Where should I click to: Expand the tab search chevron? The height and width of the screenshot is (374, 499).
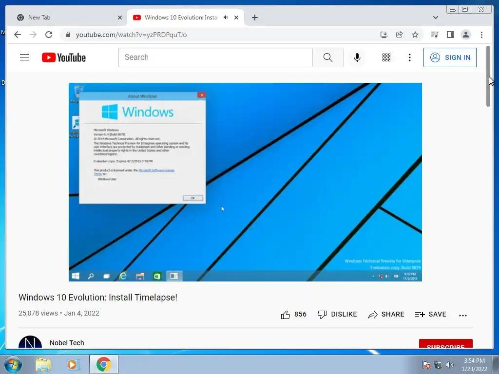(435, 18)
